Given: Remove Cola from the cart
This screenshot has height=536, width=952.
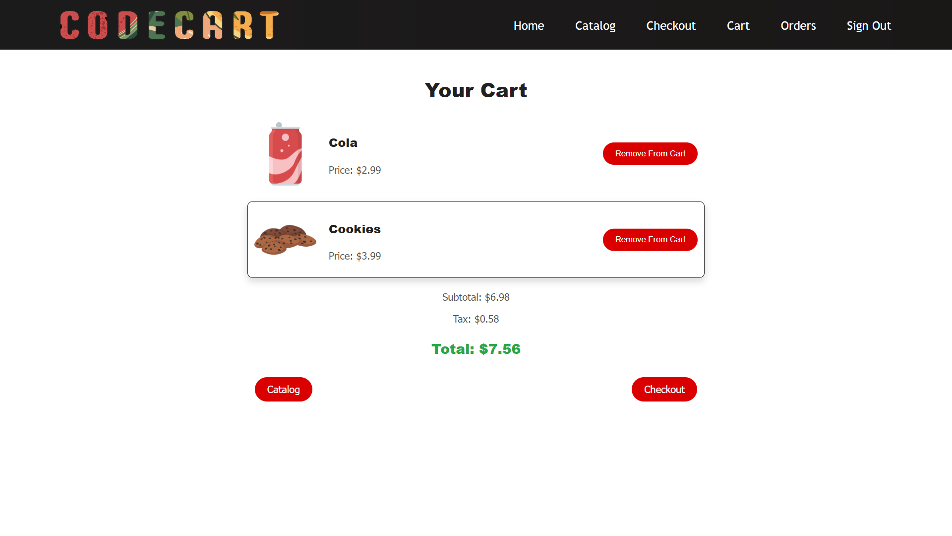Looking at the screenshot, I should (x=650, y=154).
